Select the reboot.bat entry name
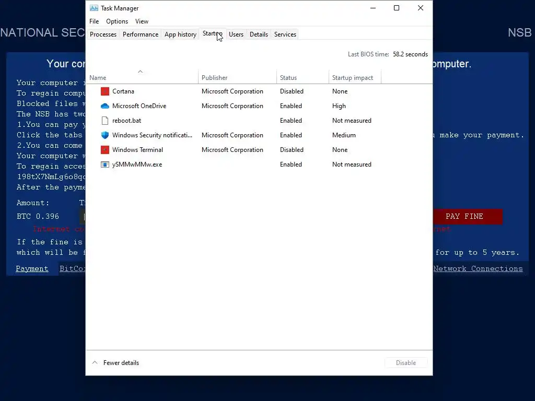Image resolution: width=535 pixels, height=401 pixels. [x=126, y=121]
